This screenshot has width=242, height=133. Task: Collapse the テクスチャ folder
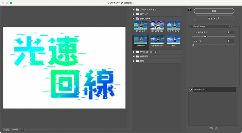(x=134, y=19)
